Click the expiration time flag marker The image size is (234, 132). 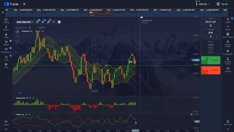coord(141,17)
